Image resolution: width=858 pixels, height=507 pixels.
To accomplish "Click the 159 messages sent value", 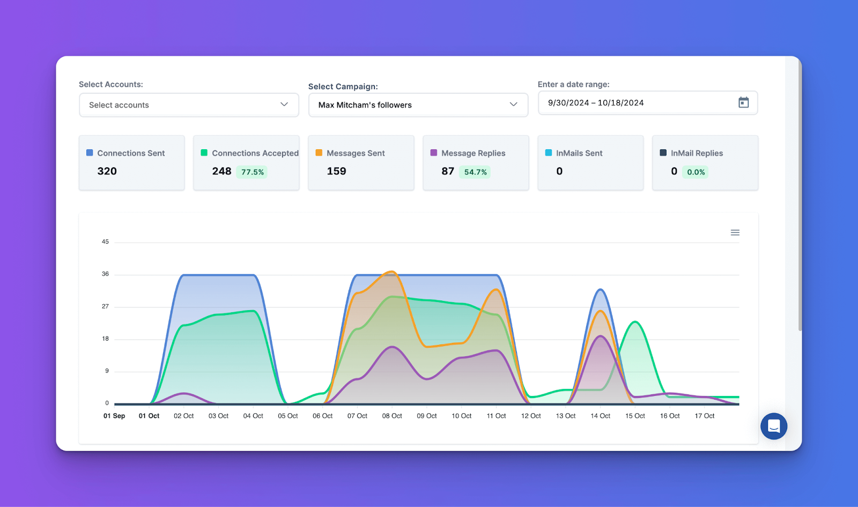I will coord(336,171).
